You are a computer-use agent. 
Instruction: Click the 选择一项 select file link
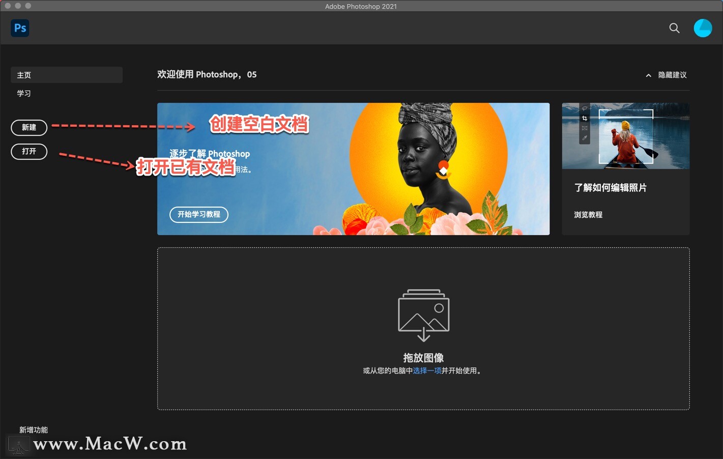click(427, 370)
